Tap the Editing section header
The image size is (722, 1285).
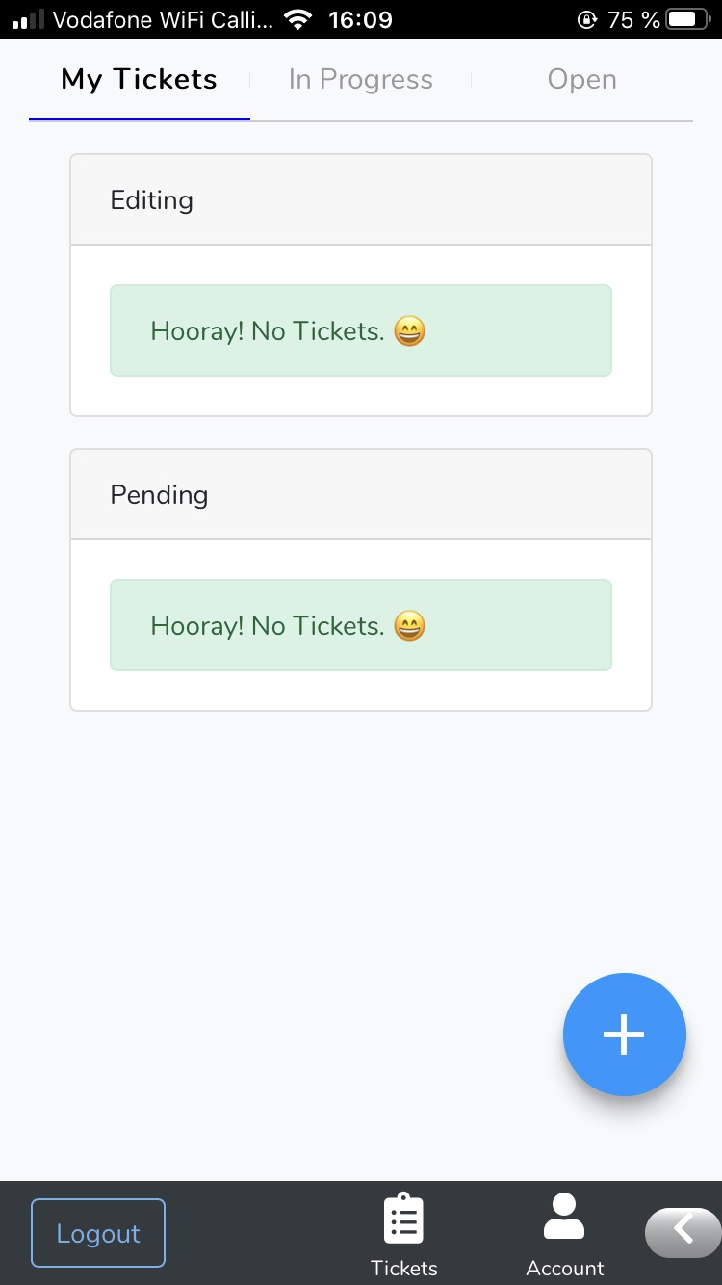361,200
